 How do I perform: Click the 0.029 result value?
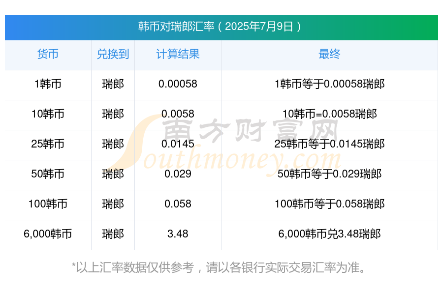tap(178, 174)
